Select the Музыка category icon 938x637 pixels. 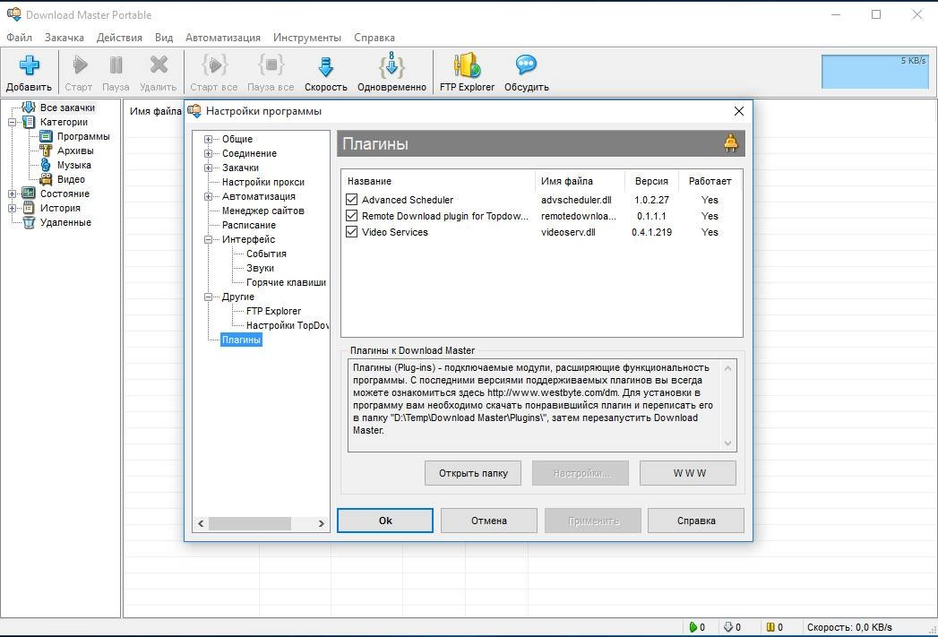click(x=46, y=165)
